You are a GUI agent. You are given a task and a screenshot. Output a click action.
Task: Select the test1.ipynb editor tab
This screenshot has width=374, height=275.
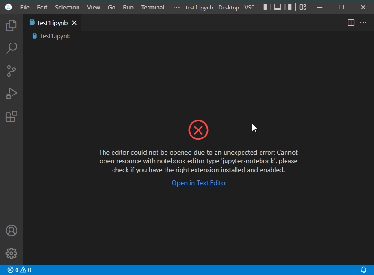click(52, 23)
